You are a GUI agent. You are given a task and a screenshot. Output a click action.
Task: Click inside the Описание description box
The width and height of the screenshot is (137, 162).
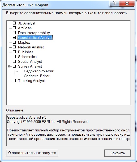[68, 130]
